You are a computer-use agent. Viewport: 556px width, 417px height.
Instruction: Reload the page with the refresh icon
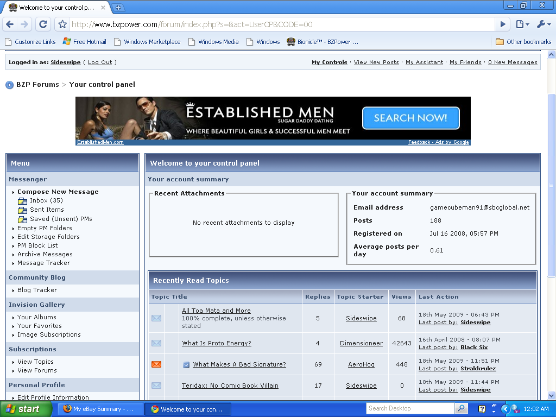click(x=43, y=24)
